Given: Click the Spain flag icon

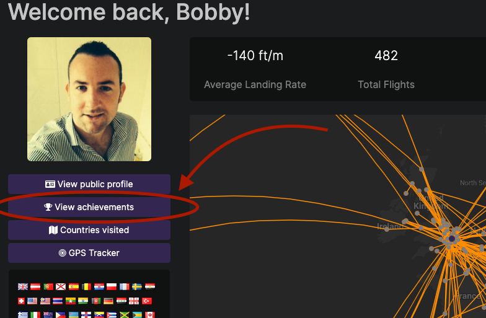Looking at the screenshot, I should (x=74, y=286).
